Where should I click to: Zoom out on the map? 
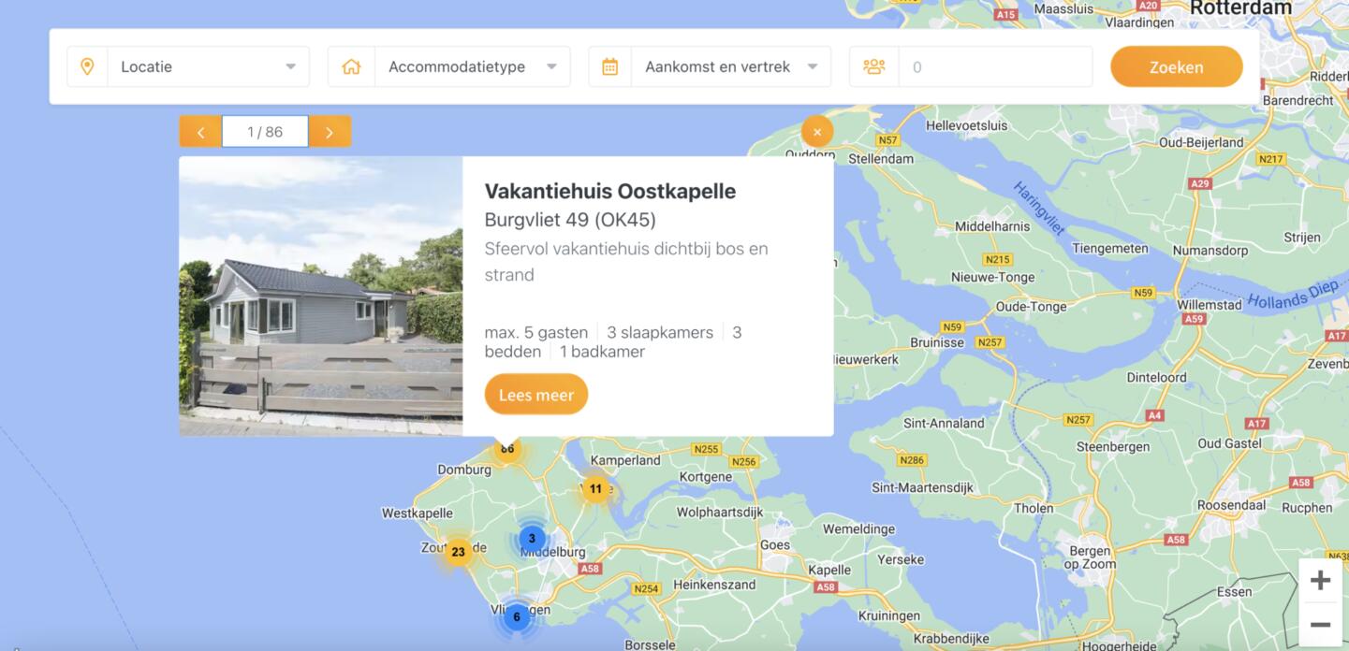pyautogui.click(x=1320, y=624)
